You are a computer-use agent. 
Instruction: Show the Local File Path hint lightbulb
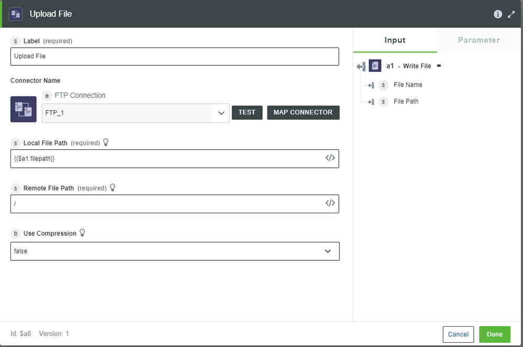pos(106,143)
